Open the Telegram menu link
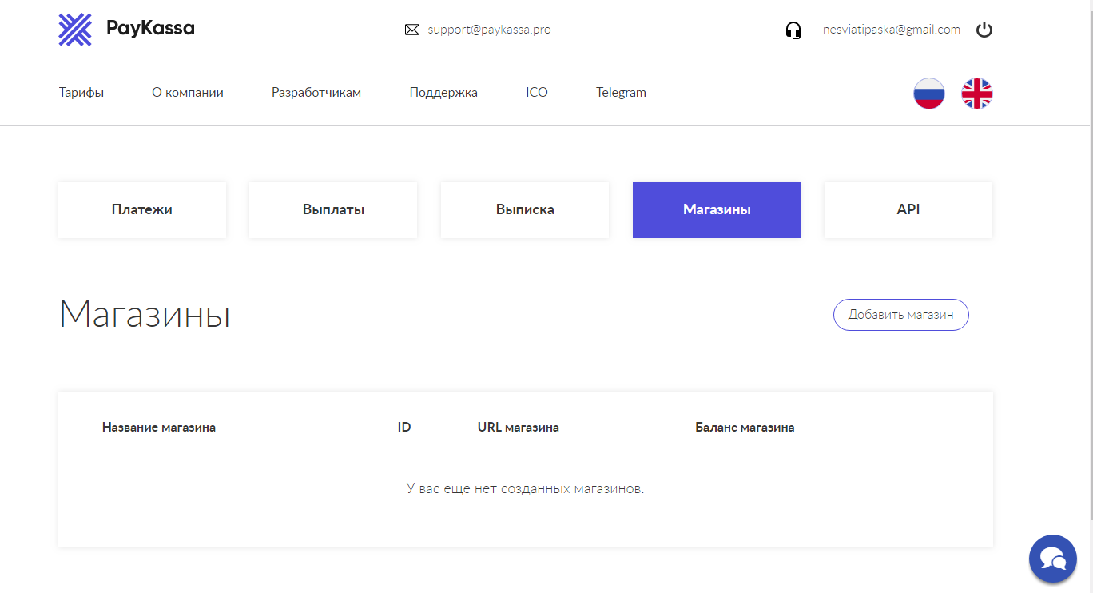The image size is (1093, 593). pos(621,92)
